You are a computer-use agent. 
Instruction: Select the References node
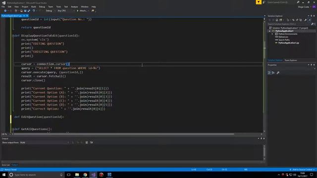coord(283,37)
